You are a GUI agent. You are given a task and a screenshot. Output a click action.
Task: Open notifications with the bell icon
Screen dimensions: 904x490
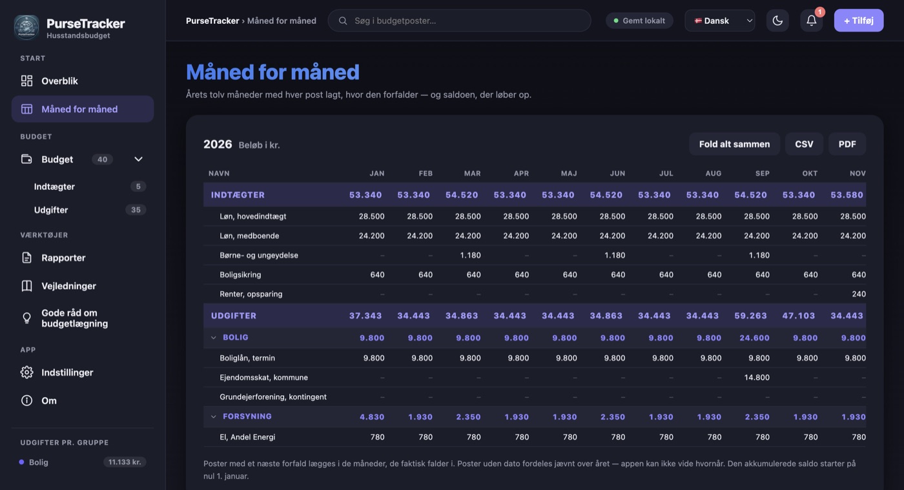[x=812, y=21]
